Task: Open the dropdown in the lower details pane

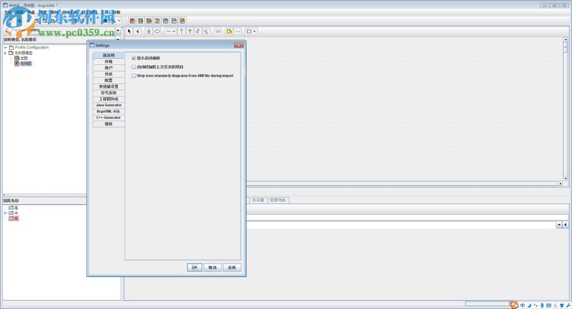Action: (x=559, y=225)
